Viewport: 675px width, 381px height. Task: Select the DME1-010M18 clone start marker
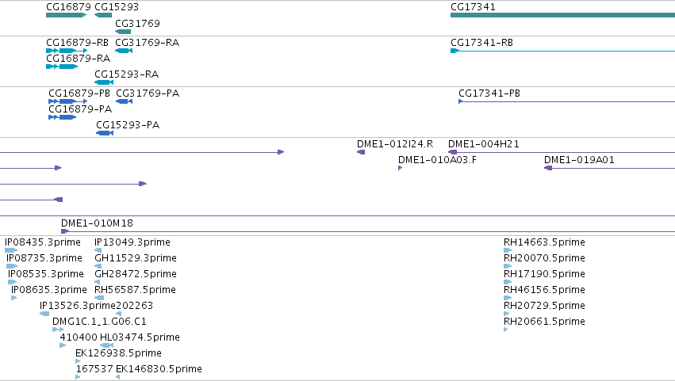pos(65,231)
